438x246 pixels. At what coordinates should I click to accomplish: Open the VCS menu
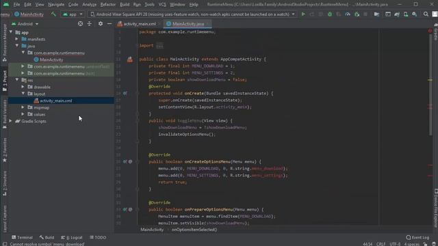coord(162,5)
